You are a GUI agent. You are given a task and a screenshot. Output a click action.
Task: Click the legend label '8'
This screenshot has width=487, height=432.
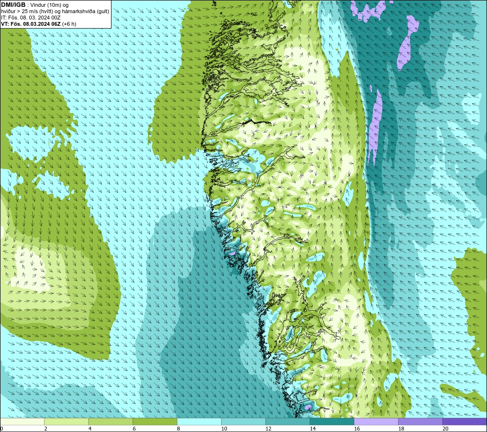pyautogui.click(x=179, y=429)
